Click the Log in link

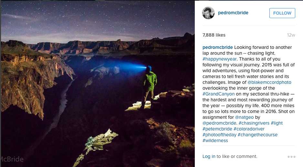pyautogui.click(x=209, y=156)
